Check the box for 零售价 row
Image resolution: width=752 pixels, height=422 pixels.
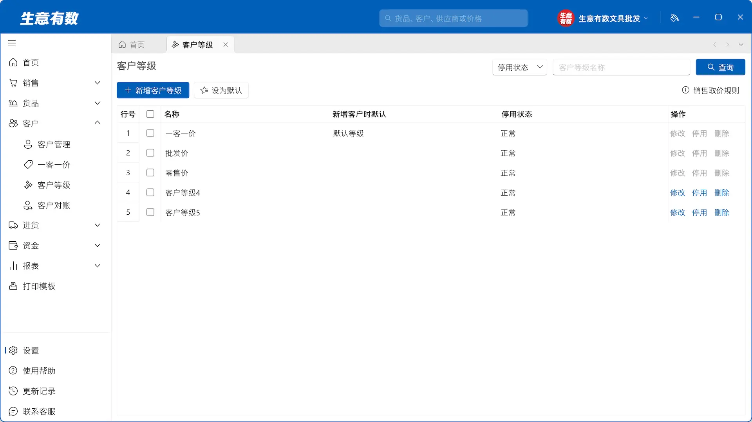point(150,173)
